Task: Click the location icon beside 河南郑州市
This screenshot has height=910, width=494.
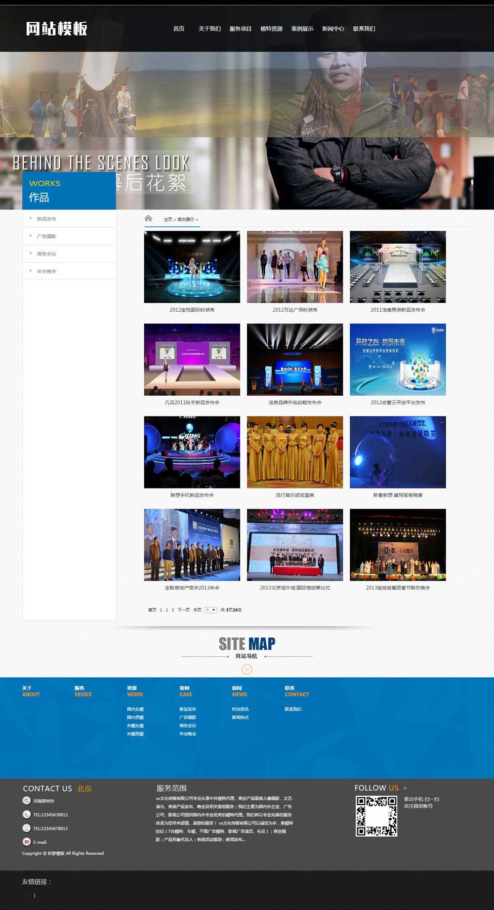Action: click(27, 801)
